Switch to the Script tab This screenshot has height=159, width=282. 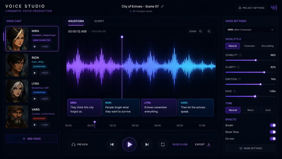[x=99, y=21]
